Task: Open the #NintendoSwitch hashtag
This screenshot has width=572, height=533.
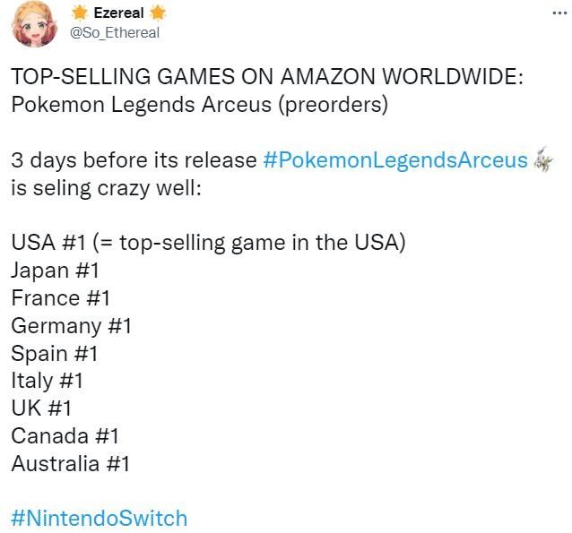Action: tap(100, 518)
